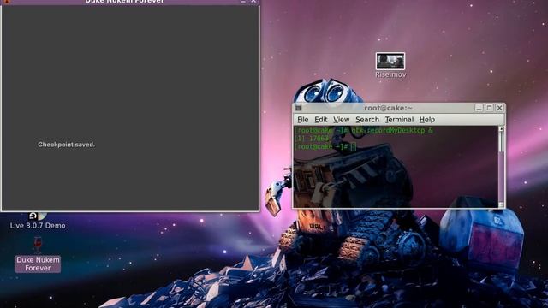Click the terminal vertical scrollbar handle
548x308 pixels.
click(501, 142)
